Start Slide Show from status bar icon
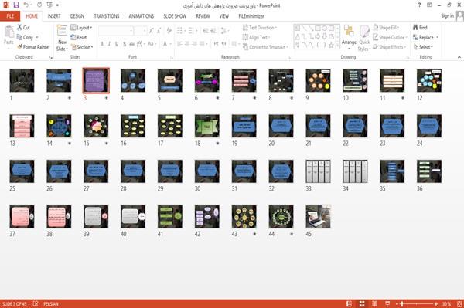The height and width of the screenshot is (308, 464). (387, 304)
